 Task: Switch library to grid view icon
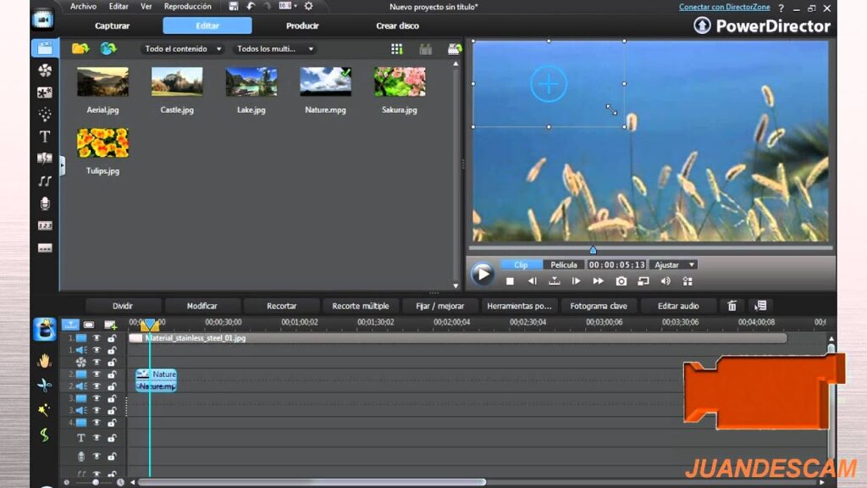point(396,49)
